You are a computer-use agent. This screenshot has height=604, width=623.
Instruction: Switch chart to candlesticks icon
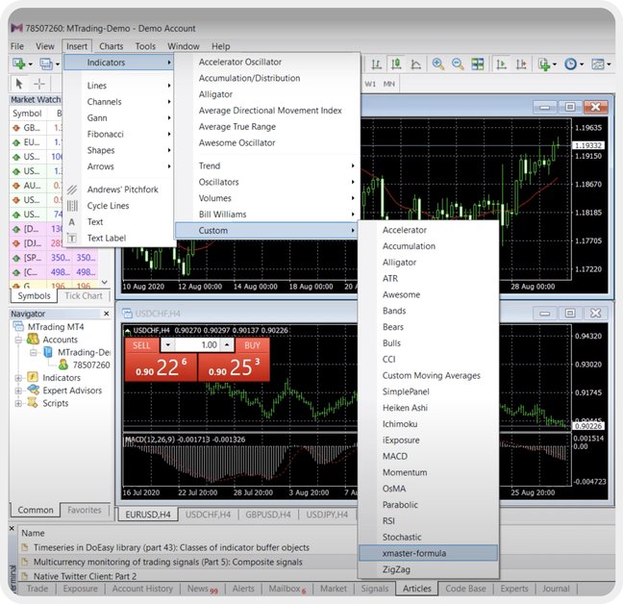click(396, 64)
